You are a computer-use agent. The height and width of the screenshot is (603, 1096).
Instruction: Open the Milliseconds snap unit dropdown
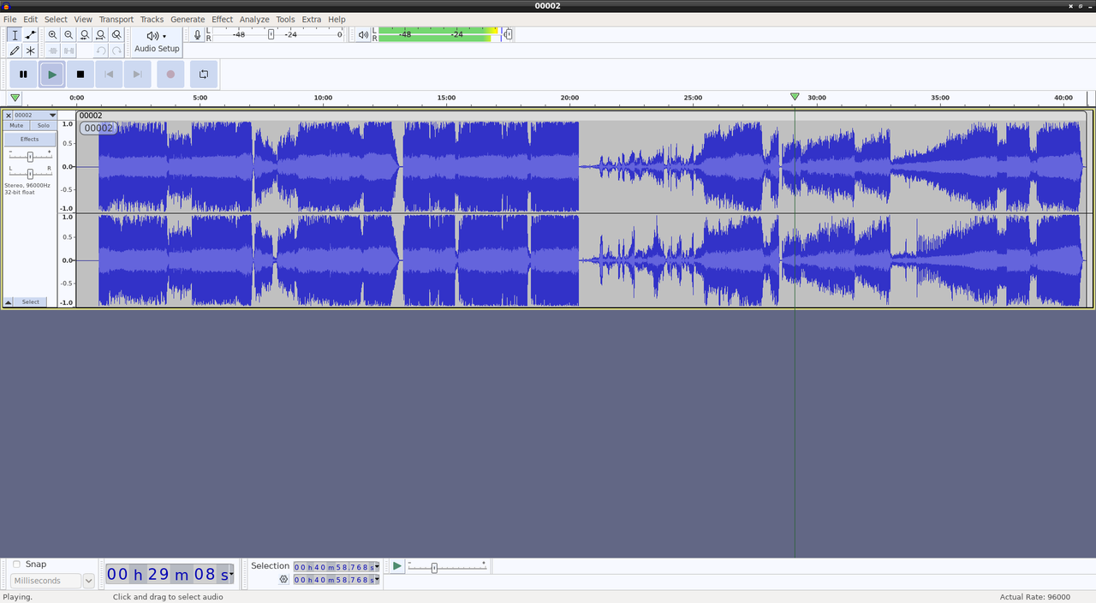click(89, 581)
